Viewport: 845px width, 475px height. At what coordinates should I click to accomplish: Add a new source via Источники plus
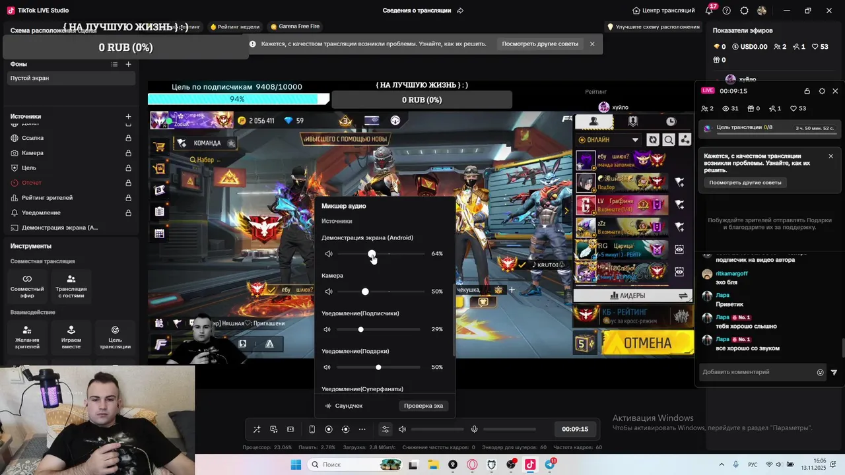point(129,117)
